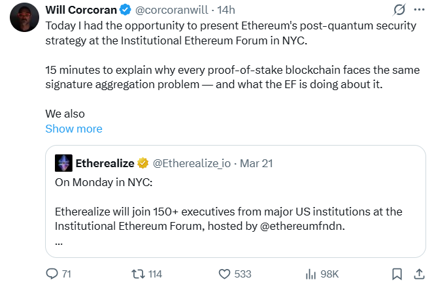Click Will Corcoran's blue verified badge
The width and height of the screenshot is (434, 286).
coord(127,11)
